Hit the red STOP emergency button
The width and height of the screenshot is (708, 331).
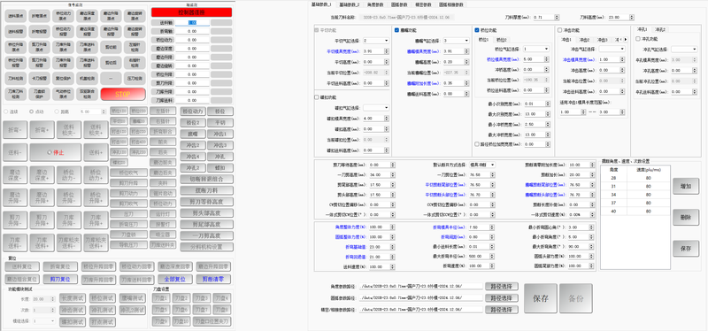(x=123, y=95)
